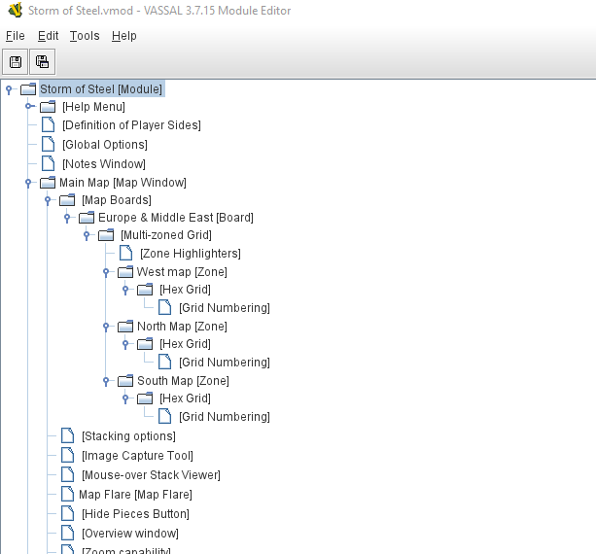This screenshot has width=596, height=554.
Task: Select '[Mouse-over Stack Viewer]' row
Action: 151,475
